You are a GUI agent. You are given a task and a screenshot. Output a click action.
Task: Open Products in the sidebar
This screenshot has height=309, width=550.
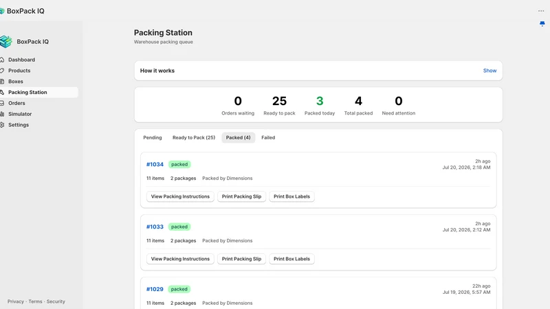(x=19, y=71)
